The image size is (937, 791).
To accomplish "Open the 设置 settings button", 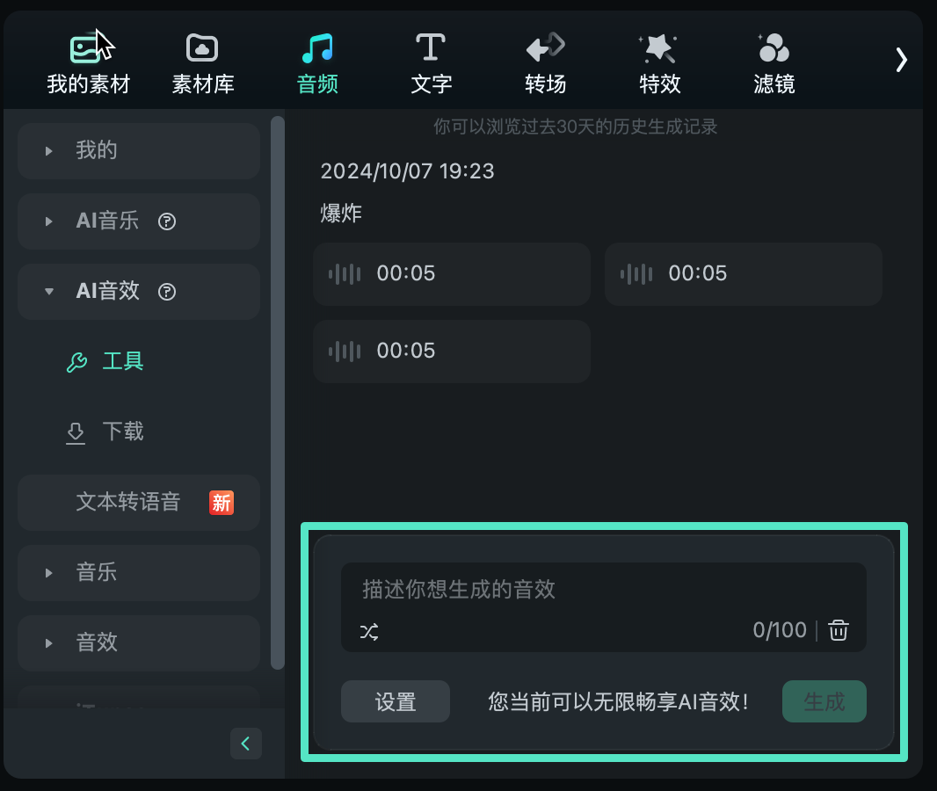I will (x=395, y=701).
